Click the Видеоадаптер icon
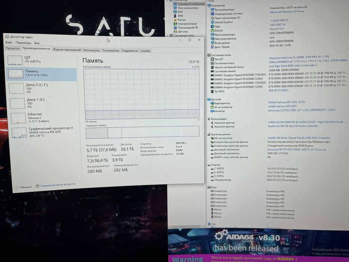The image size is (349, 262). (212, 103)
